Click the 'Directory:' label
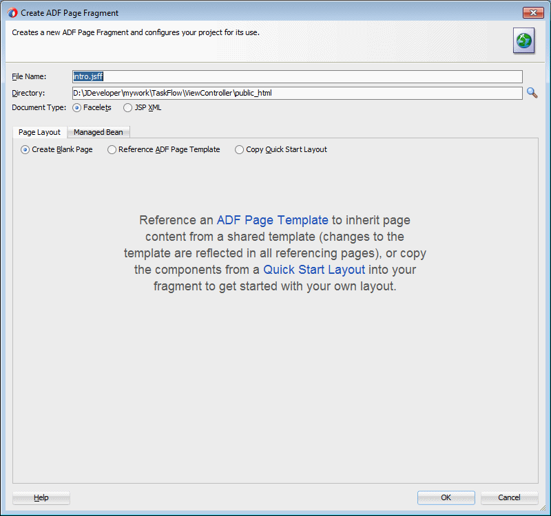The width and height of the screenshot is (551, 516). click(x=28, y=93)
